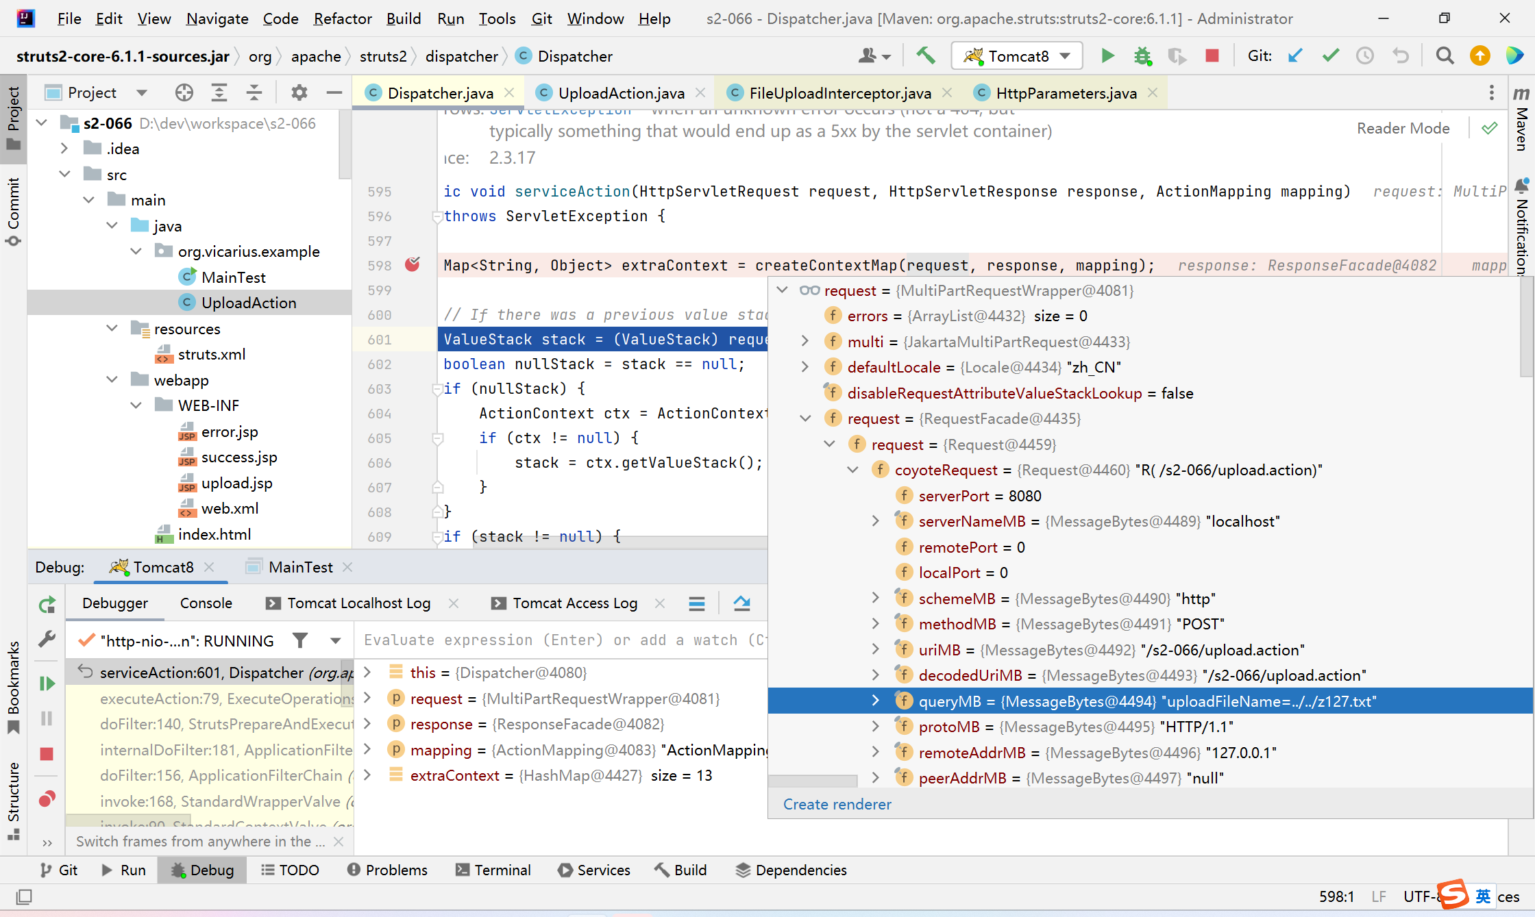Open Search Everywhere magnifier icon
The image size is (1535, 917).
point(1445,55)
